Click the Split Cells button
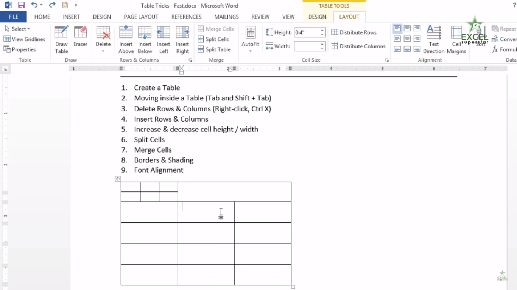 click(x=213, y=39)
